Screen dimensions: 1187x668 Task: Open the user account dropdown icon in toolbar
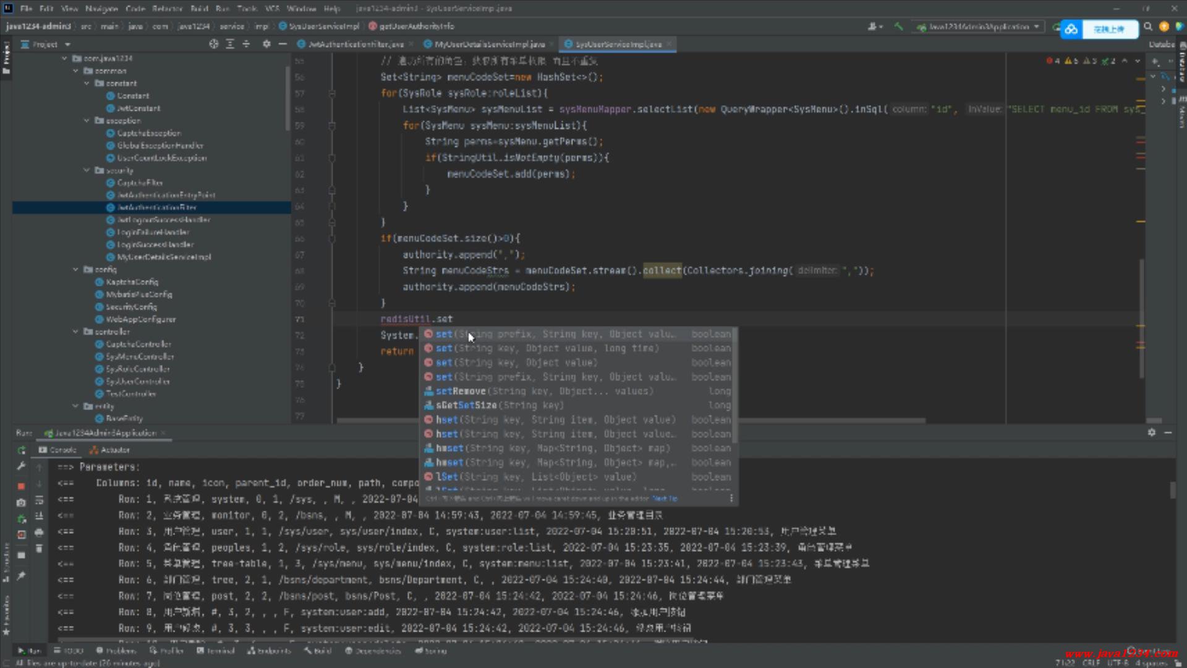[875, 27]
